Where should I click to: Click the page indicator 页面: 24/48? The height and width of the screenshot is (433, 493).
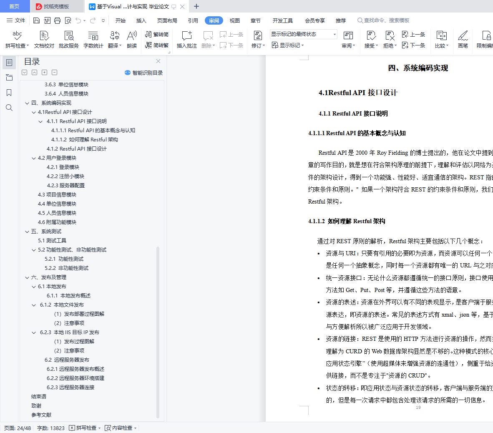click(x=17, y=428)
